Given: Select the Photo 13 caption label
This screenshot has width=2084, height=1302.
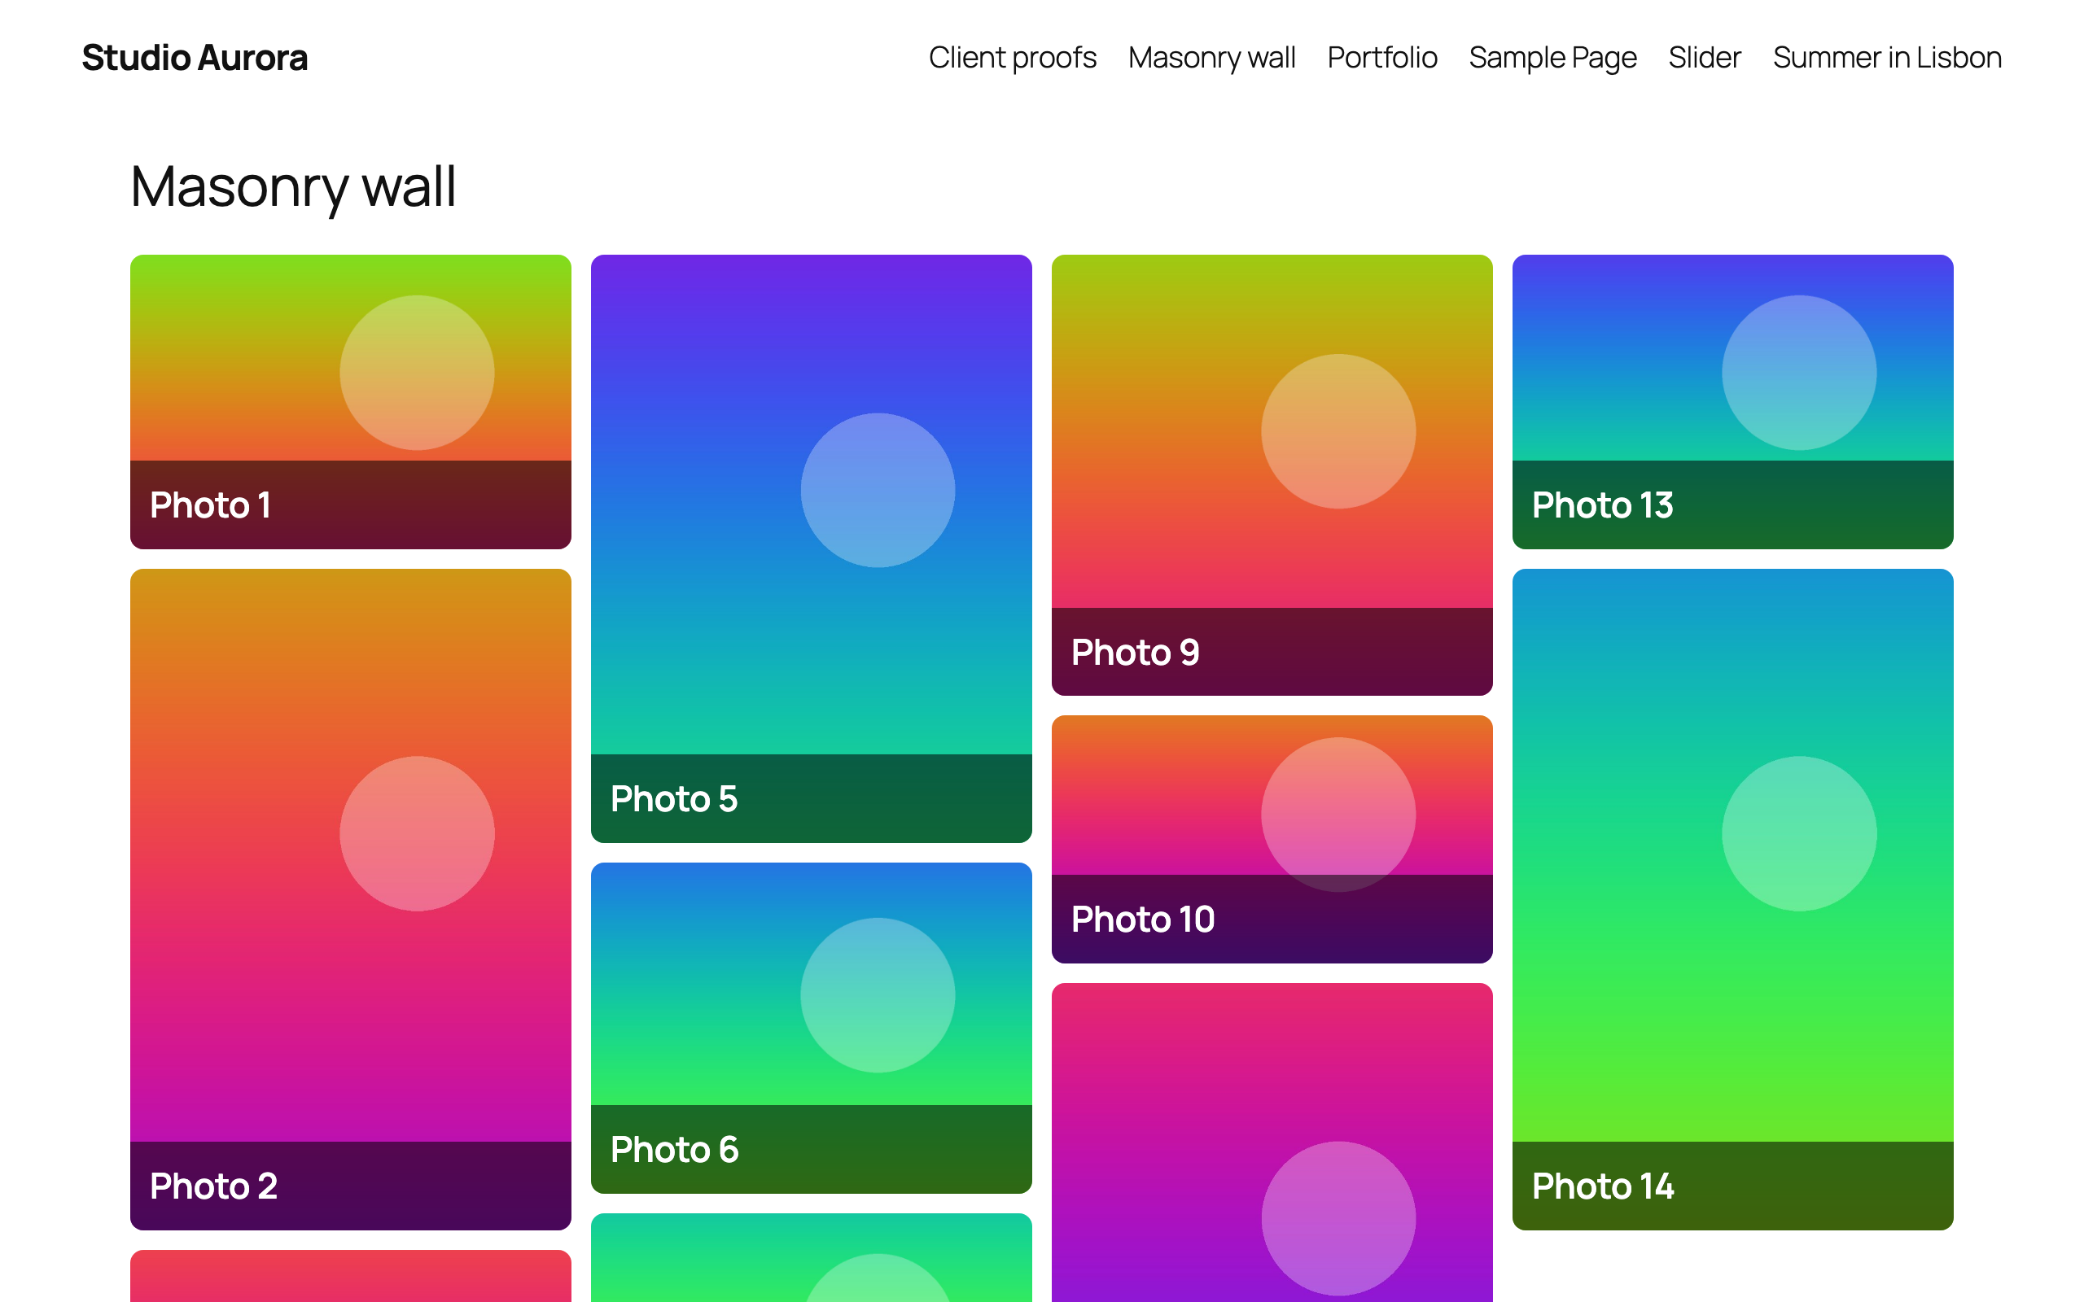Looking at the screenshot, I should point(1603,505).
